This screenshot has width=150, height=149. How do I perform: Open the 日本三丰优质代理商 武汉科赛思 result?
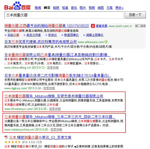[x=40, y=42]
